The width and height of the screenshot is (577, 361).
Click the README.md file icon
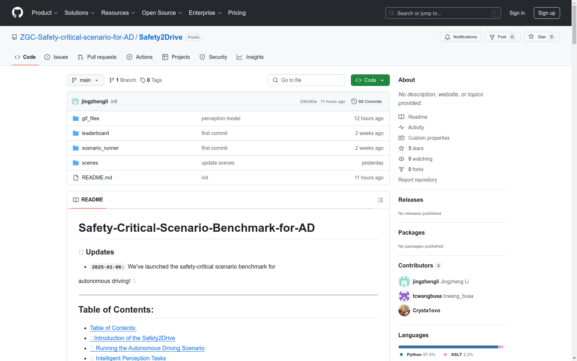click(x=76, y=178)
